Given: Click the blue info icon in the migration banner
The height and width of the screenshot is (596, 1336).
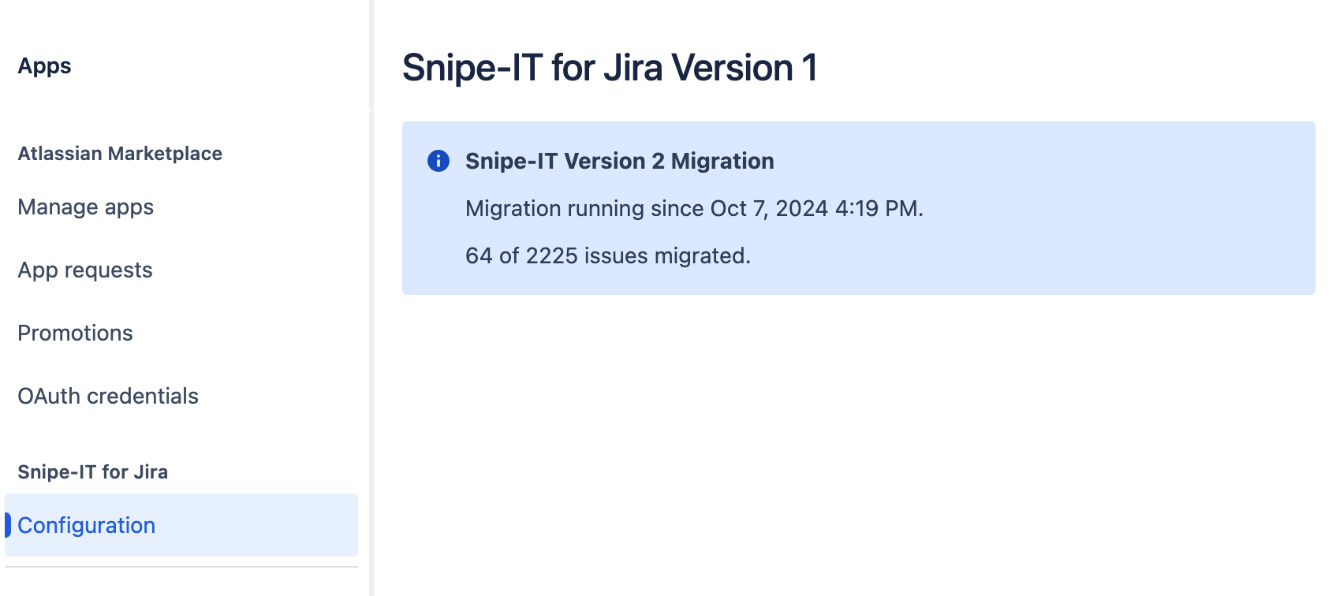Looking at the screenshot, I should click(x=438, y=161).
